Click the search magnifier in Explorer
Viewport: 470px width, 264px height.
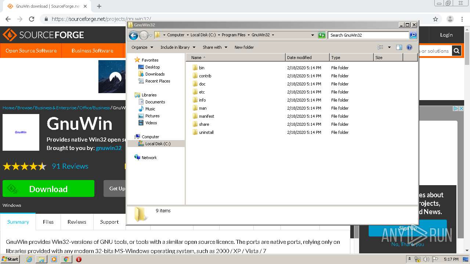pos(413,35)
